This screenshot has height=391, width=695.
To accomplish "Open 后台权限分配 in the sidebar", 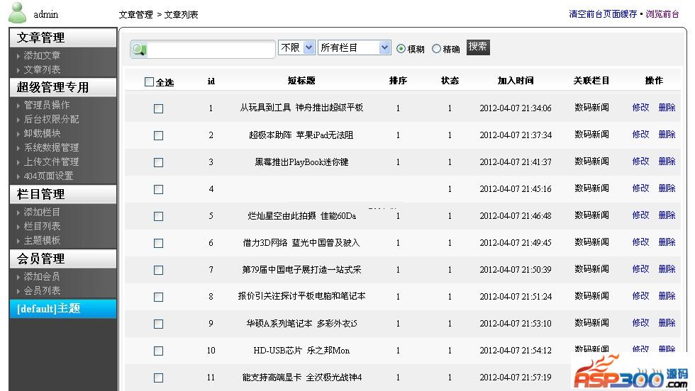I will click(x=51, y=119).
